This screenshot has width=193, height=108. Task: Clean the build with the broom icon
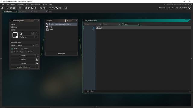coord(35,8)
